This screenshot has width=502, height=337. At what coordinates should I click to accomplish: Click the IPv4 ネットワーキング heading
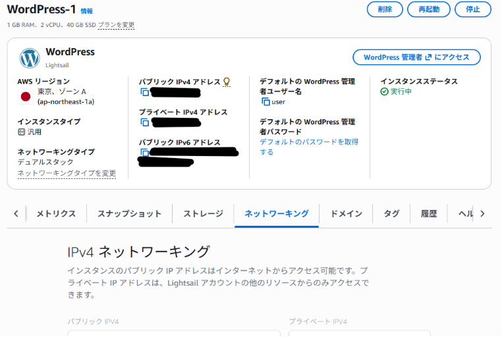pyautogui.click(x=138, y=252)
